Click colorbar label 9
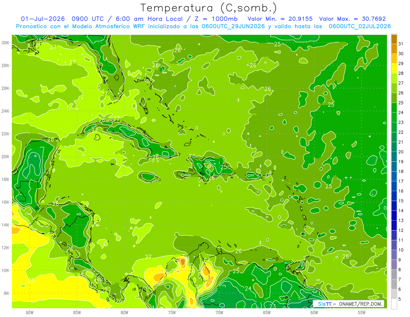The height and width of the screenshot is (317, 410). pos(400,260)
